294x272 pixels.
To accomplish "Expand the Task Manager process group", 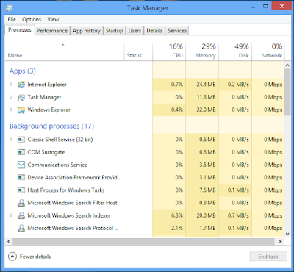I will tap(11, 97).
